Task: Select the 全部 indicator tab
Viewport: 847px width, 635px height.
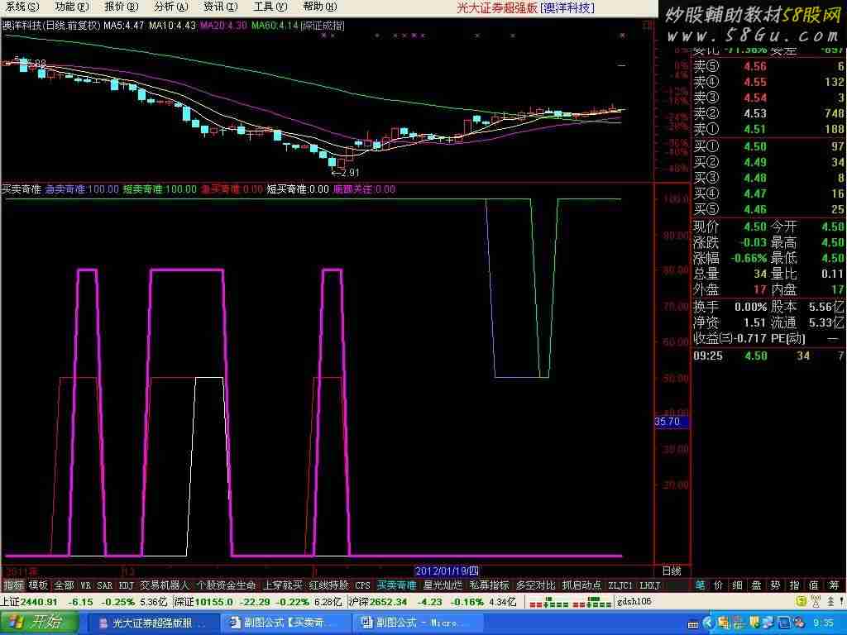Action: 64,585
